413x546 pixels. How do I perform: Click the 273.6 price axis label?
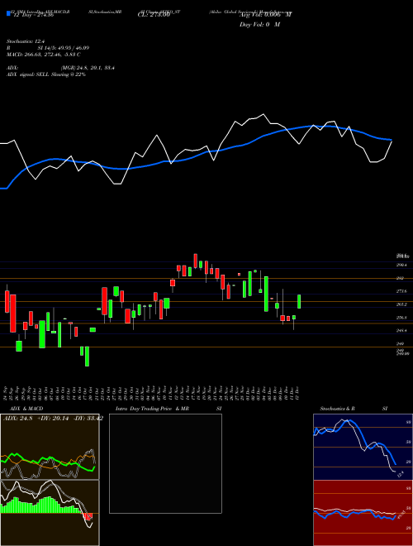(402, 291)
